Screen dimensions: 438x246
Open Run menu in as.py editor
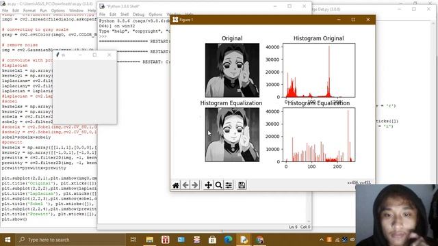point(43,11)
